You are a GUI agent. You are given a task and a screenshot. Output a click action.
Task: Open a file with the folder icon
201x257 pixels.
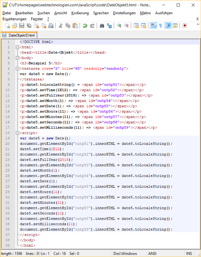tap(14, 26)
